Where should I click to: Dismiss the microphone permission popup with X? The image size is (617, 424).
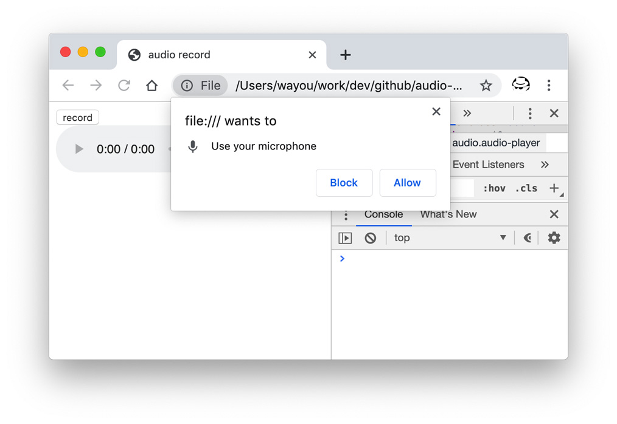(436, 112)
